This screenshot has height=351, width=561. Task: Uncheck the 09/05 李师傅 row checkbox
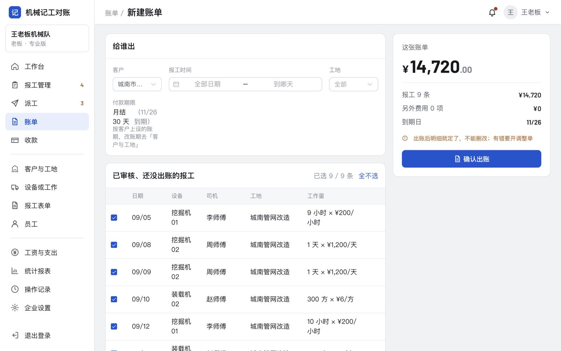click(114, 218)
